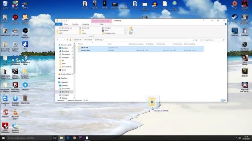This screenshot has width=252, height=141.
Task: Open Premiere Pro from the taskbar
Action: coord(81,138)
